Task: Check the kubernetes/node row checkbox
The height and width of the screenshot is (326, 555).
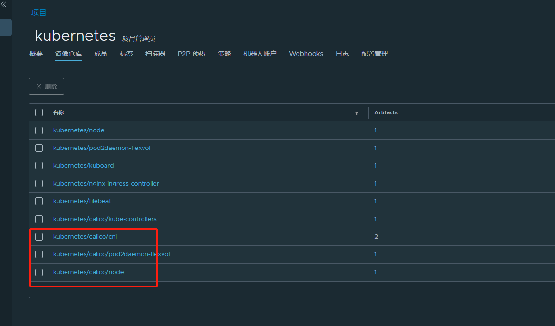Action: tap(39, 130)
